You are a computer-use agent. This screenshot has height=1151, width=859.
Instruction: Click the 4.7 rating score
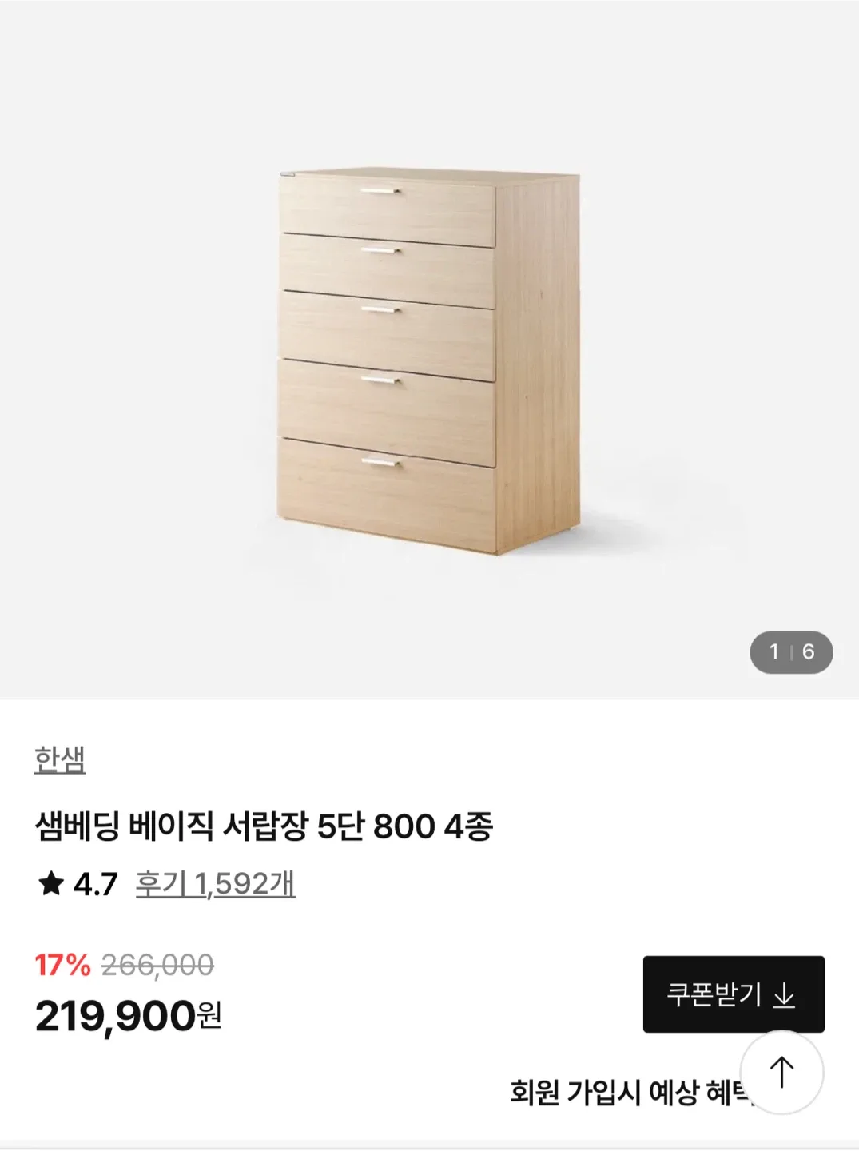point(96,884)
